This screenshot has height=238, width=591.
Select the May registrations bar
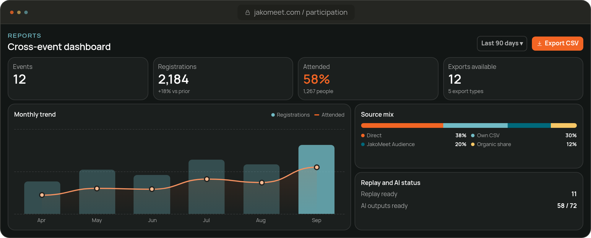click(97, 192)
